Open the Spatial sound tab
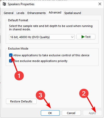Screen dimensions: 104x118 coord(73,13)
